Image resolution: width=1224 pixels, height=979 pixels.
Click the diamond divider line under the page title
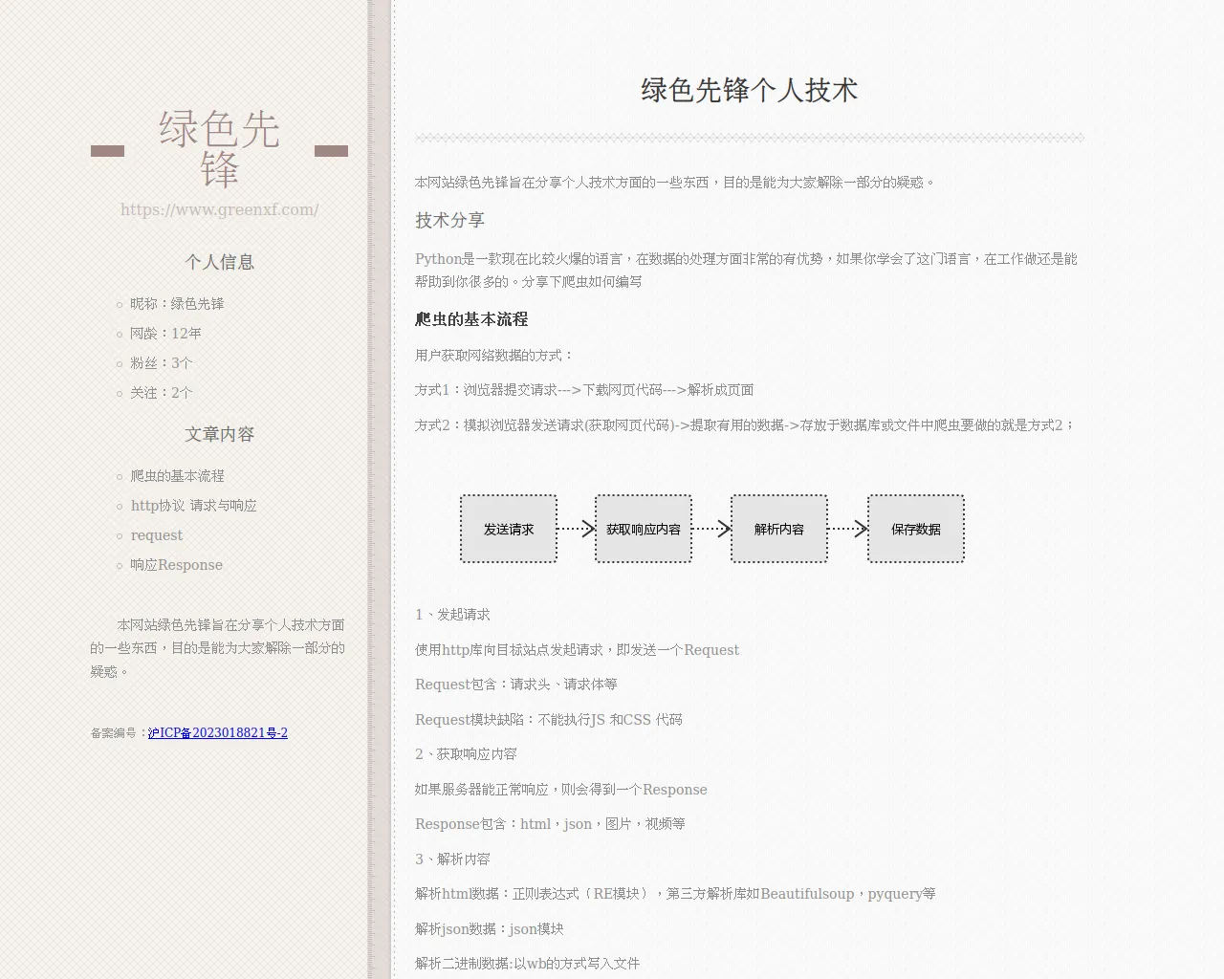[x=749, y=138]
